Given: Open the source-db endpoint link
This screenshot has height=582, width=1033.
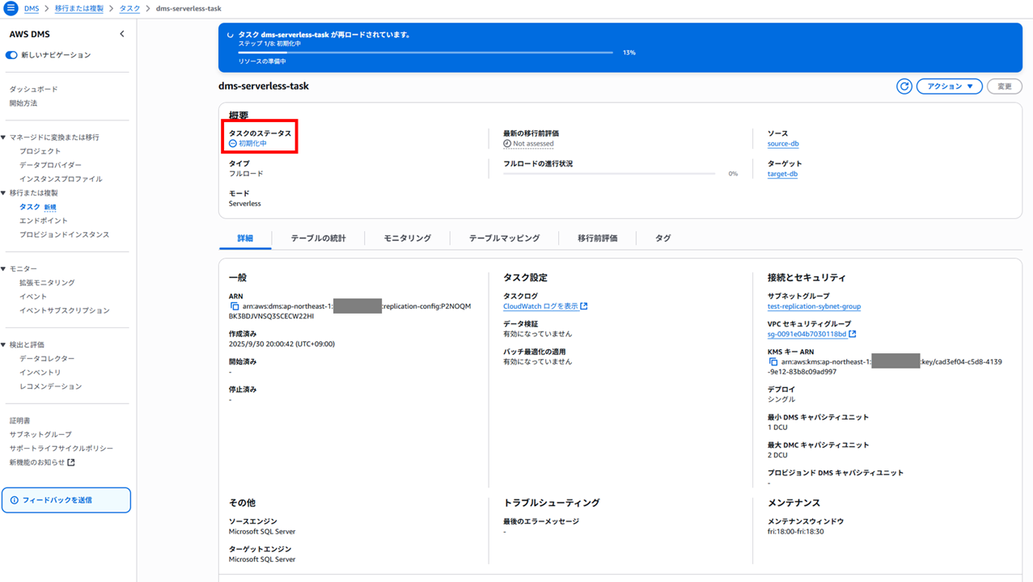Looking at the screenshot, I should (x=783, y=144).
